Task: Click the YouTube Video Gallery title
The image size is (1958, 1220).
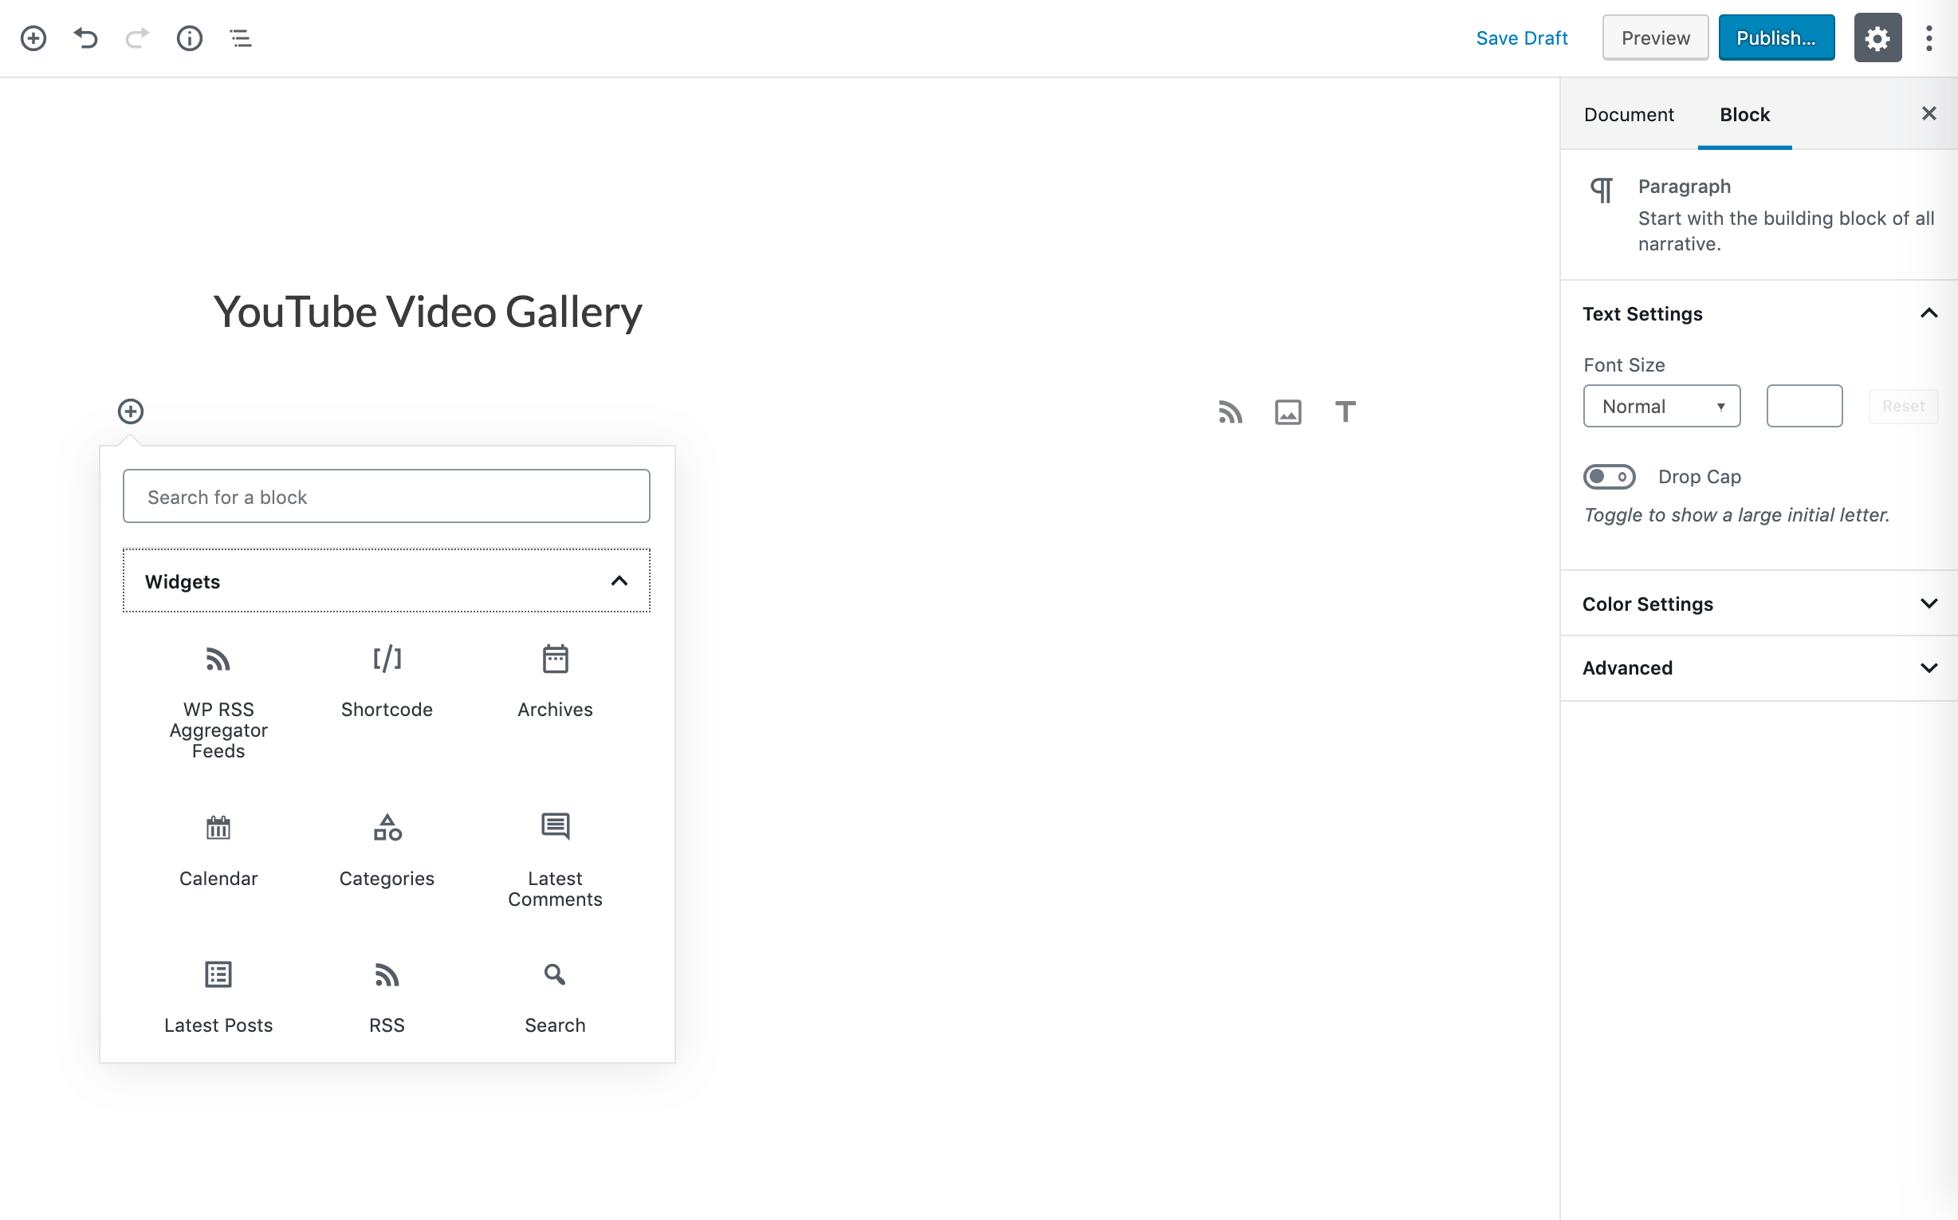Action: point(427,312)
